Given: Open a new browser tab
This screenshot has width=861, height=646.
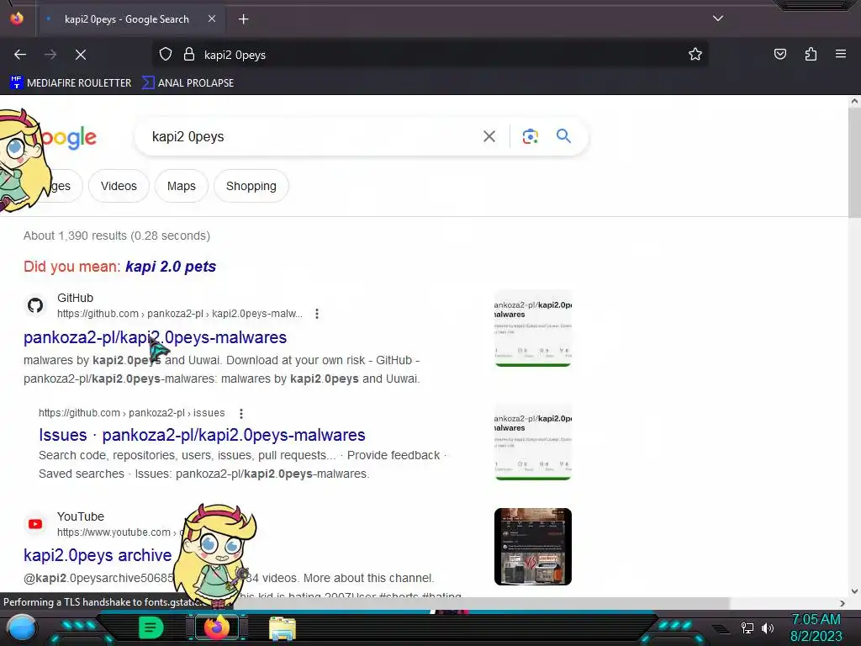Looking at the screenshot, I should tap(243, 19).
